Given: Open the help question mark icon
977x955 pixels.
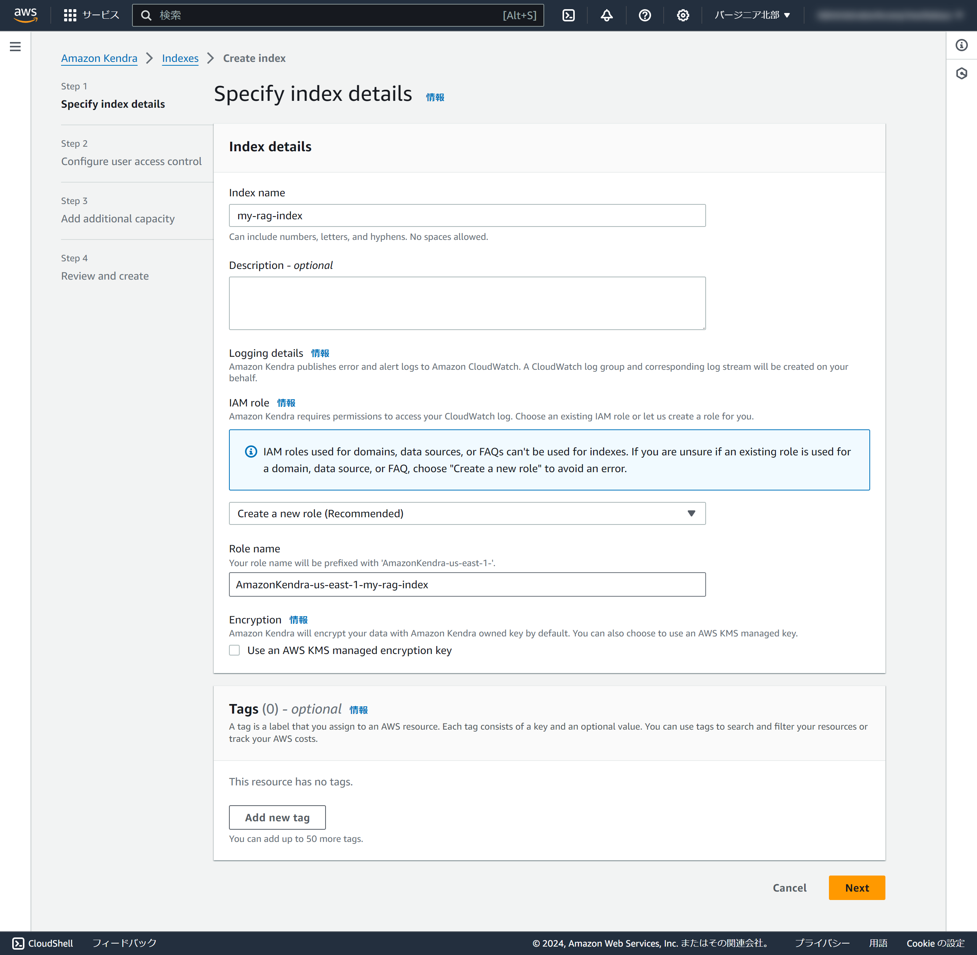Looking at the screenshot, I should [x=645, y=15].
